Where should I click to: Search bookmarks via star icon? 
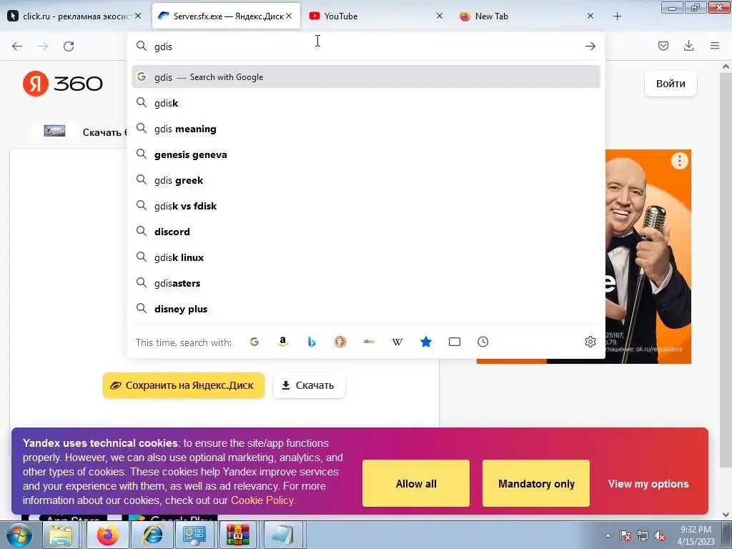pyautogui.click(x=426, y=342)
